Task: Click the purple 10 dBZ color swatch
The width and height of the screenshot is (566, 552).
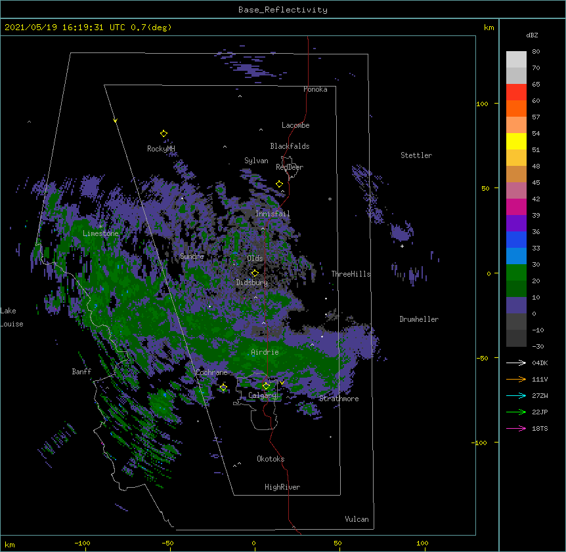Action: 516,306
